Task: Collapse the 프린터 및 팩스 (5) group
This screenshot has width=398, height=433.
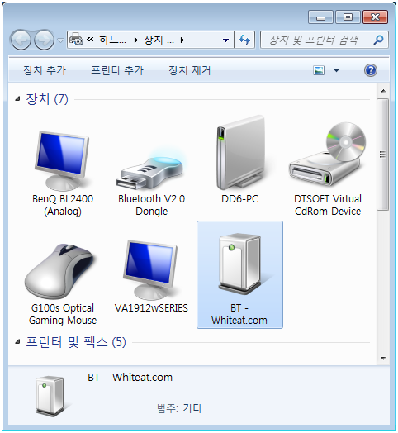Action: click(17, 342)
